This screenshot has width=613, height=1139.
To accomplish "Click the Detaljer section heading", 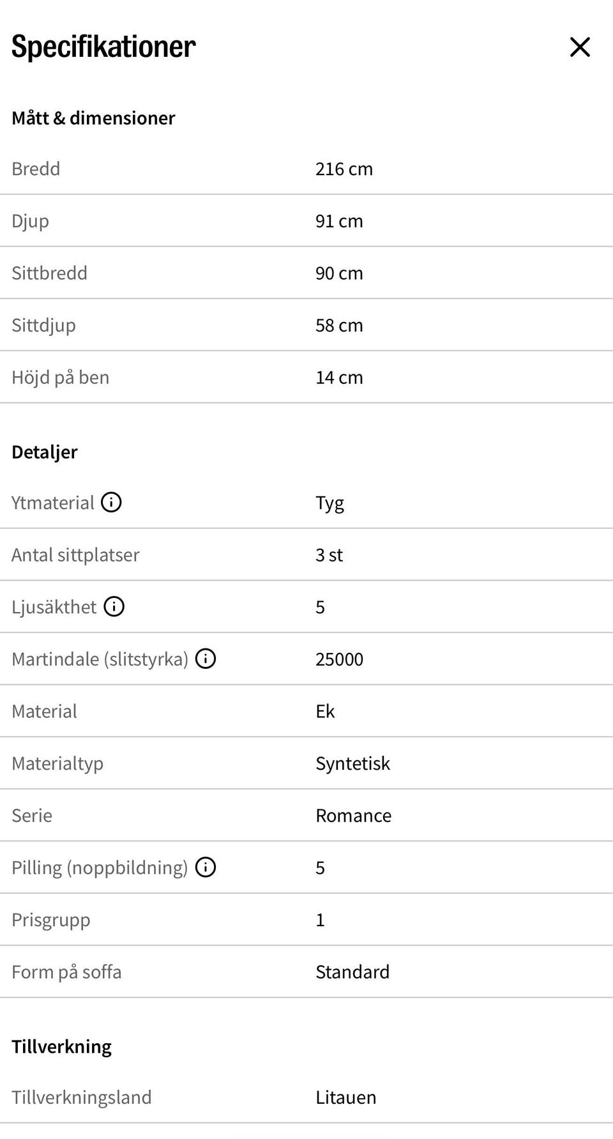I will click(x=45, y=452).
